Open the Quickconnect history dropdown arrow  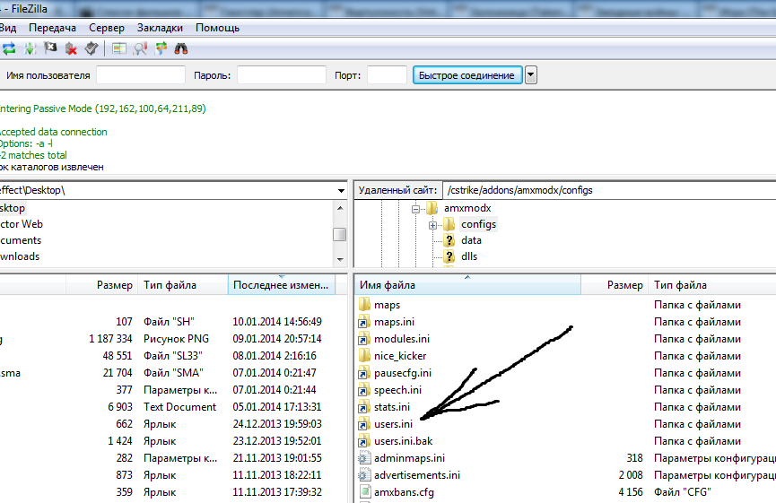click(531, 75)
